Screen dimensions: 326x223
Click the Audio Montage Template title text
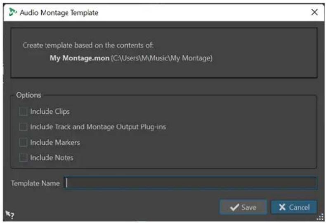59,12
